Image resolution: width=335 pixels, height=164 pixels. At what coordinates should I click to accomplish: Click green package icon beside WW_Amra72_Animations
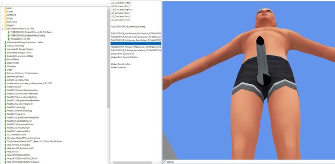pos(5,145)
